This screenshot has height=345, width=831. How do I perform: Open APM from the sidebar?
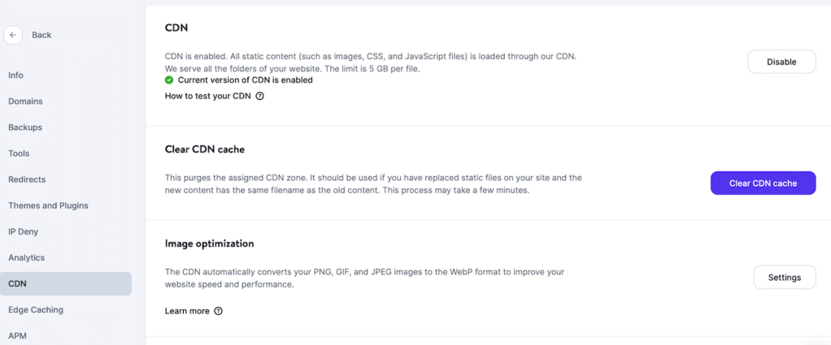pyautogui.click(x=17, y=335)
